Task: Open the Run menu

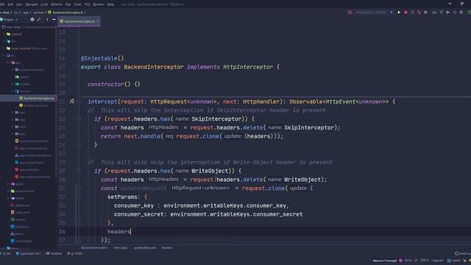Action: pos(68,4)
